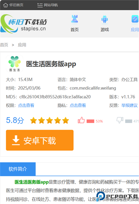This screenshot has width=139, height=204.
Task: Click the red 53% approval bar
Action: tap(90, 121)
